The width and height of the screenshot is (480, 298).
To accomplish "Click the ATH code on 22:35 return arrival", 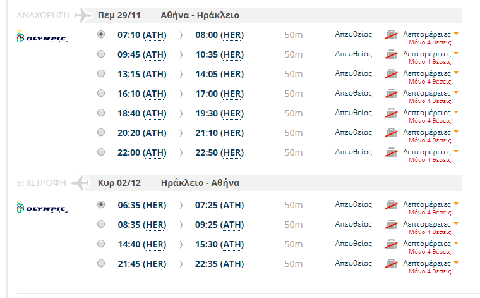I will tap(232, 264).
